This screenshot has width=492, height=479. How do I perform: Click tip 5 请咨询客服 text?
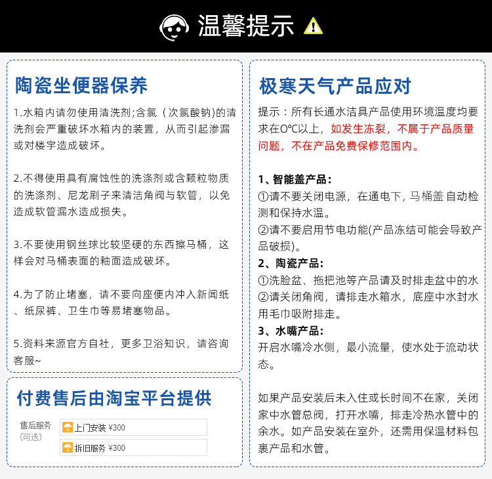pyautogui.click(x=121, y=352)
